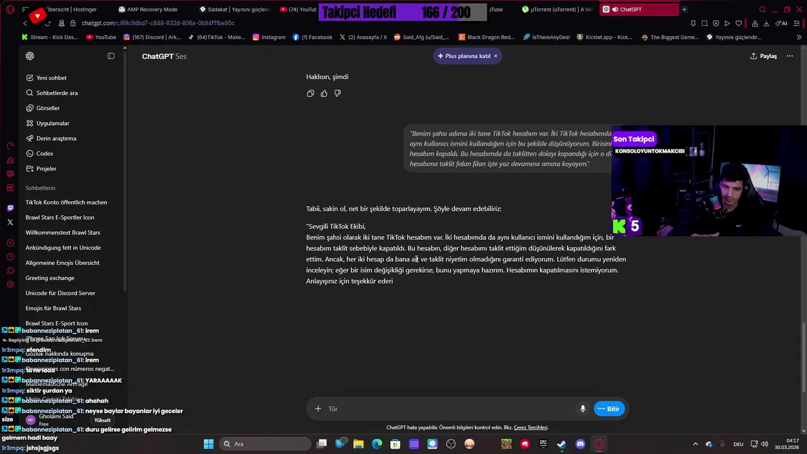Collapse the Sohbetlerin section header
The width and height of the screenshot is (807, 454).
(40, 188)
